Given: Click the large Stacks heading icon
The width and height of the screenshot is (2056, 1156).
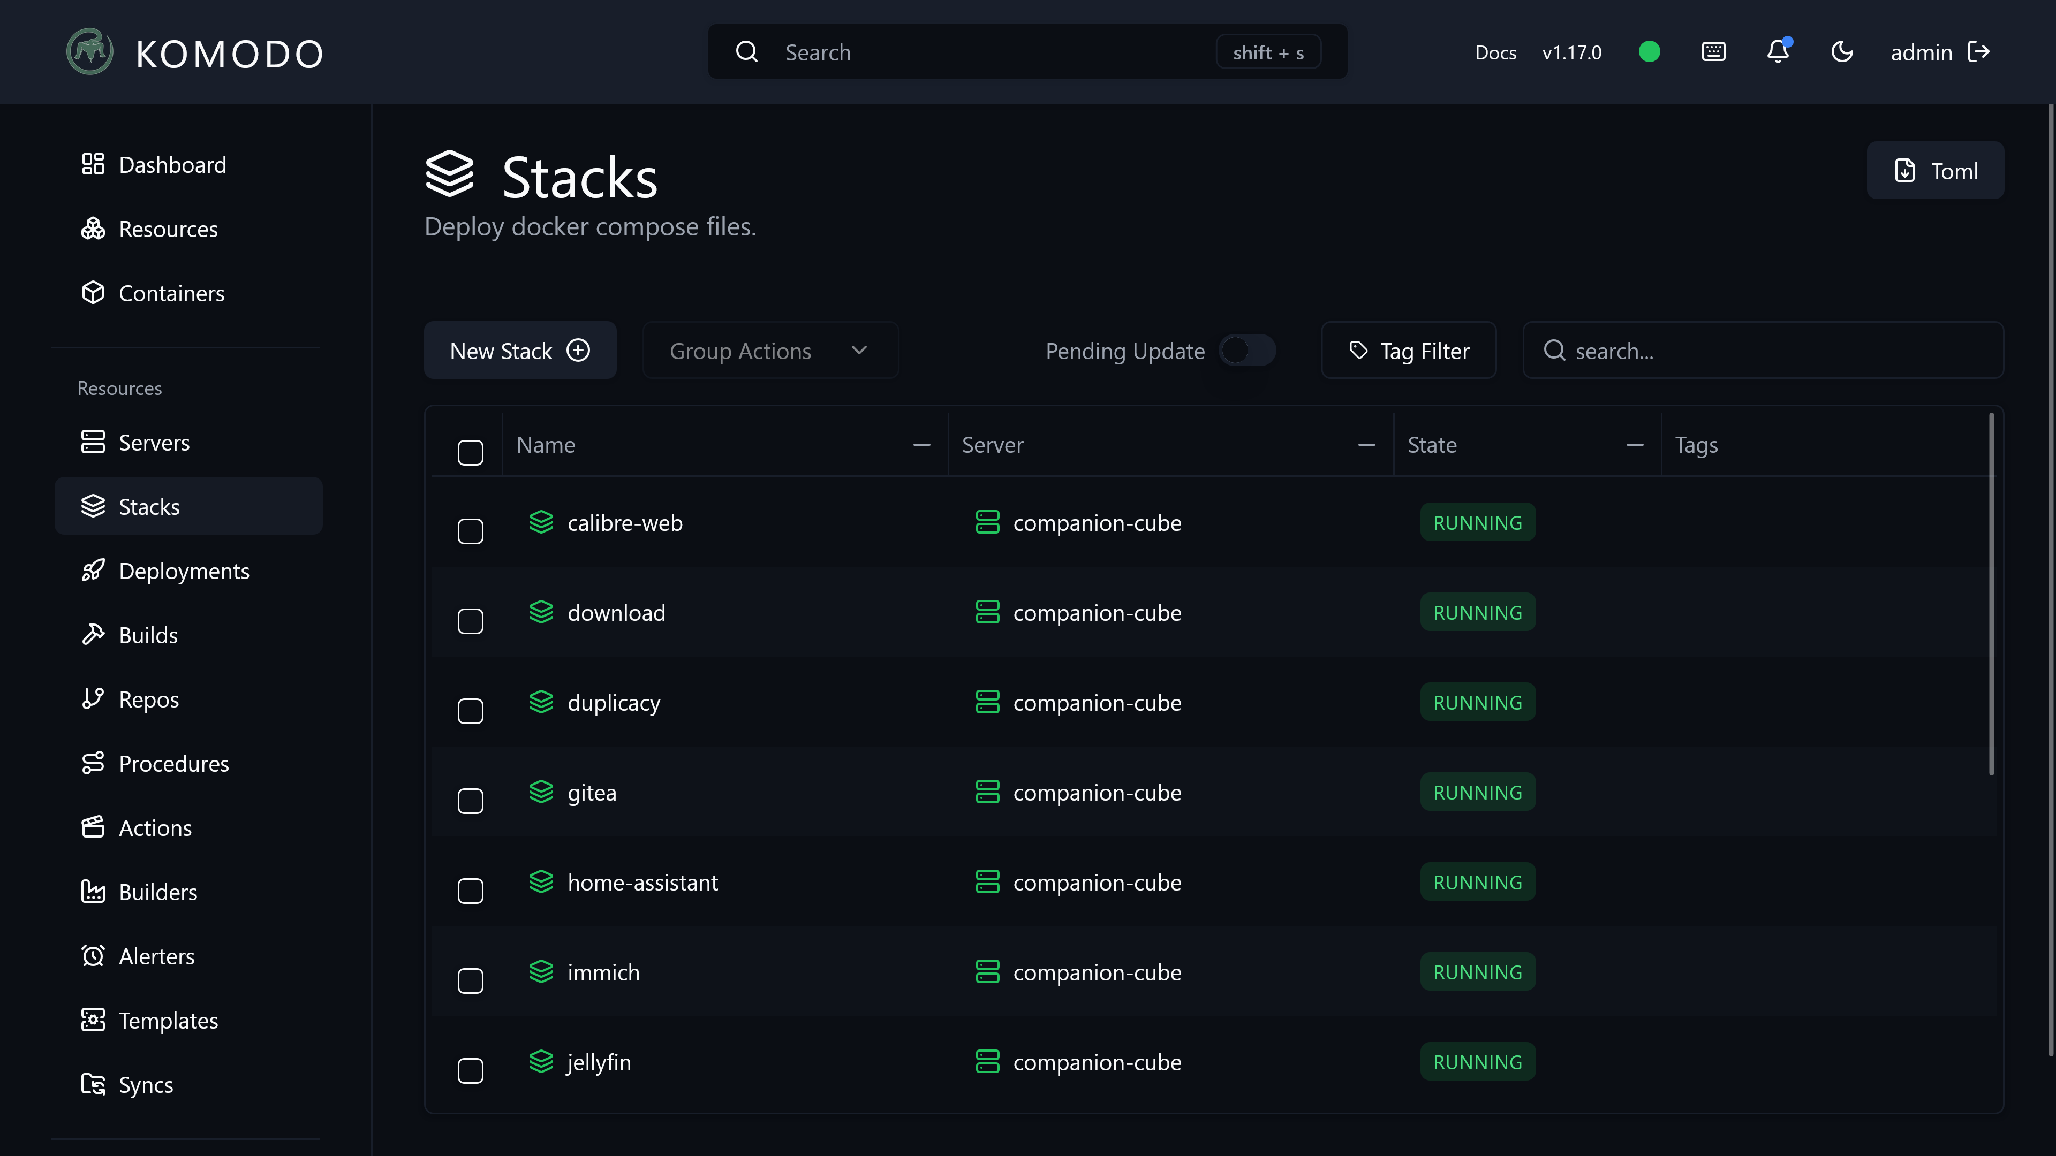Looking at the screenshot, I should click(x=449, y=173).
